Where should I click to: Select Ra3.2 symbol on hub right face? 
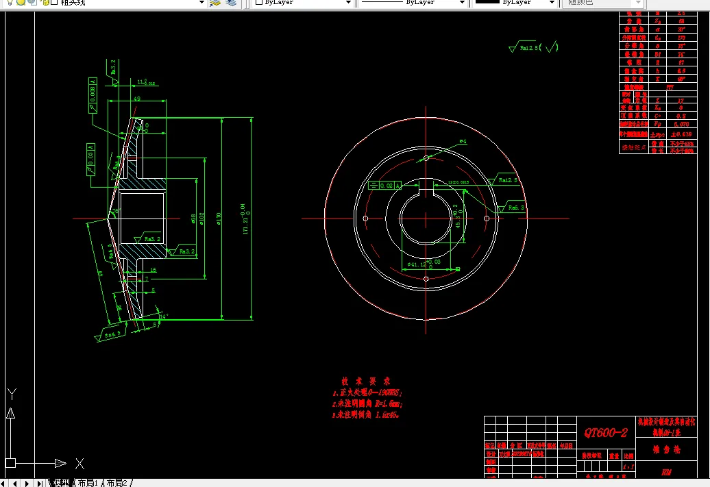(x=182, y=251)
